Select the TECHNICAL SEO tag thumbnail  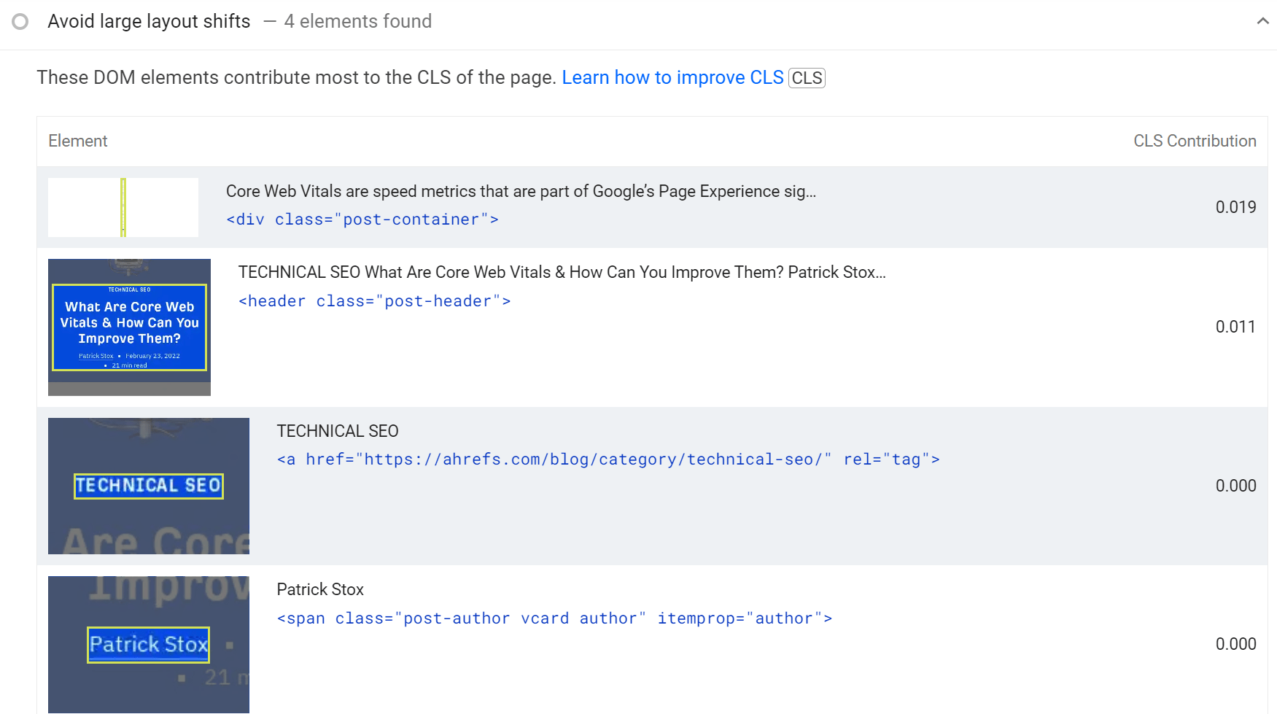coord(148,485)
